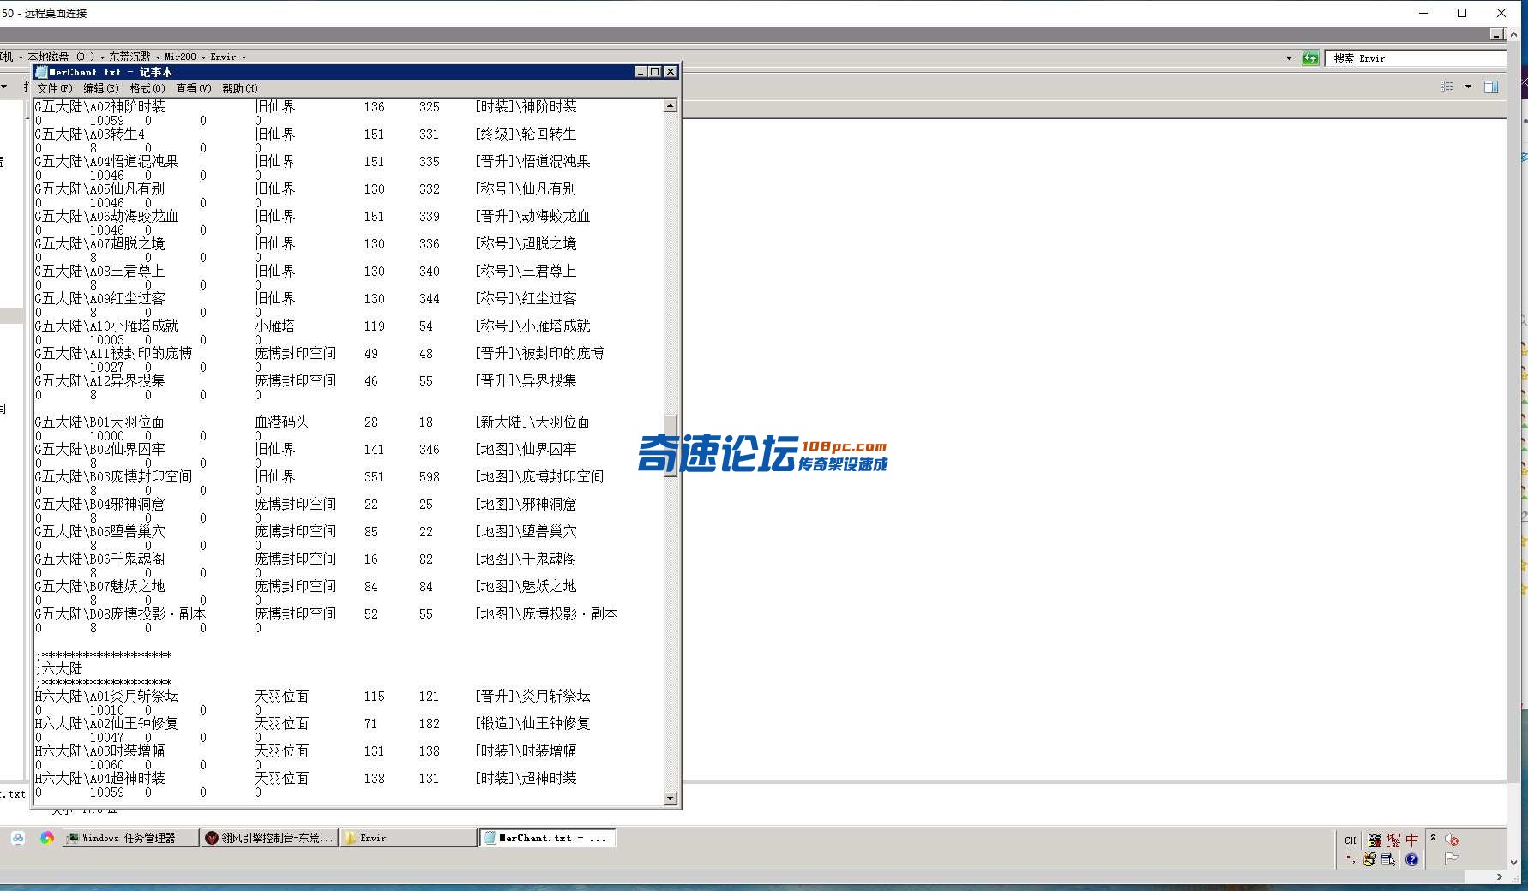The width and height of the screenshot is (1528, 891).
Task: Click the Notepad vertical scrollbar thumb
Action: pos(671,445)
